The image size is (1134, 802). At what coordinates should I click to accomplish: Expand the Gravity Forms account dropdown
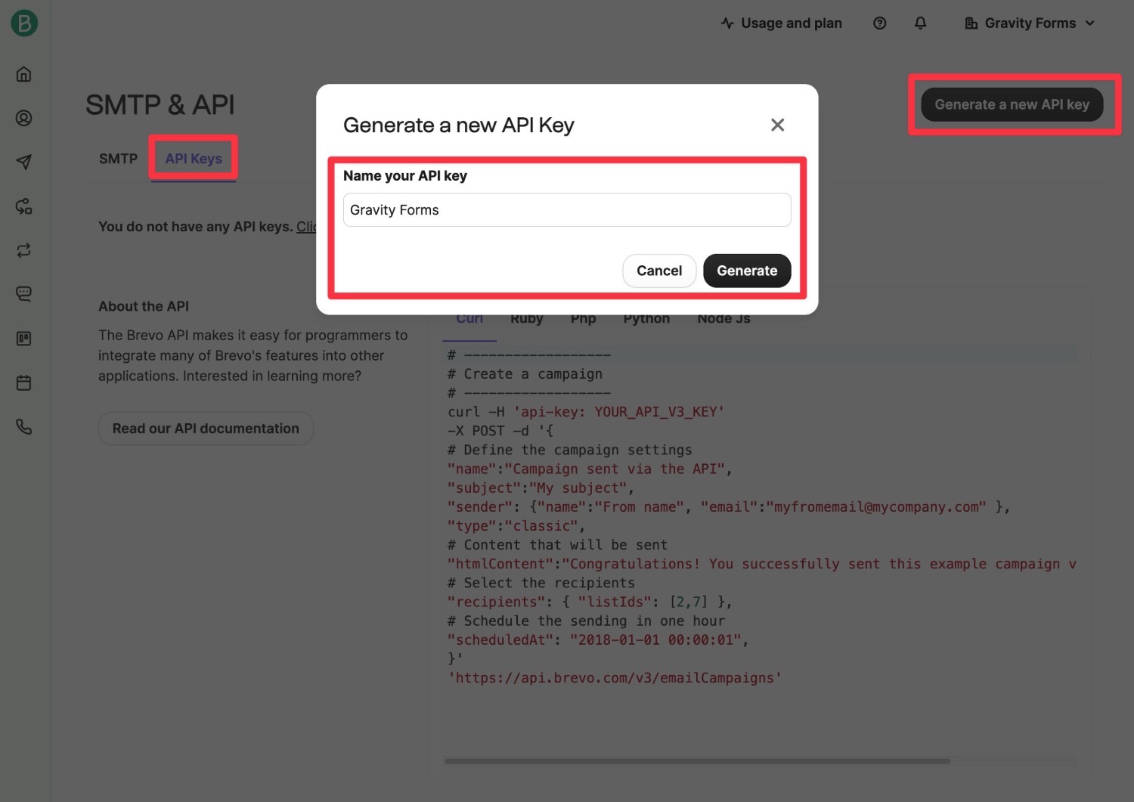[x=1030, y=23]
